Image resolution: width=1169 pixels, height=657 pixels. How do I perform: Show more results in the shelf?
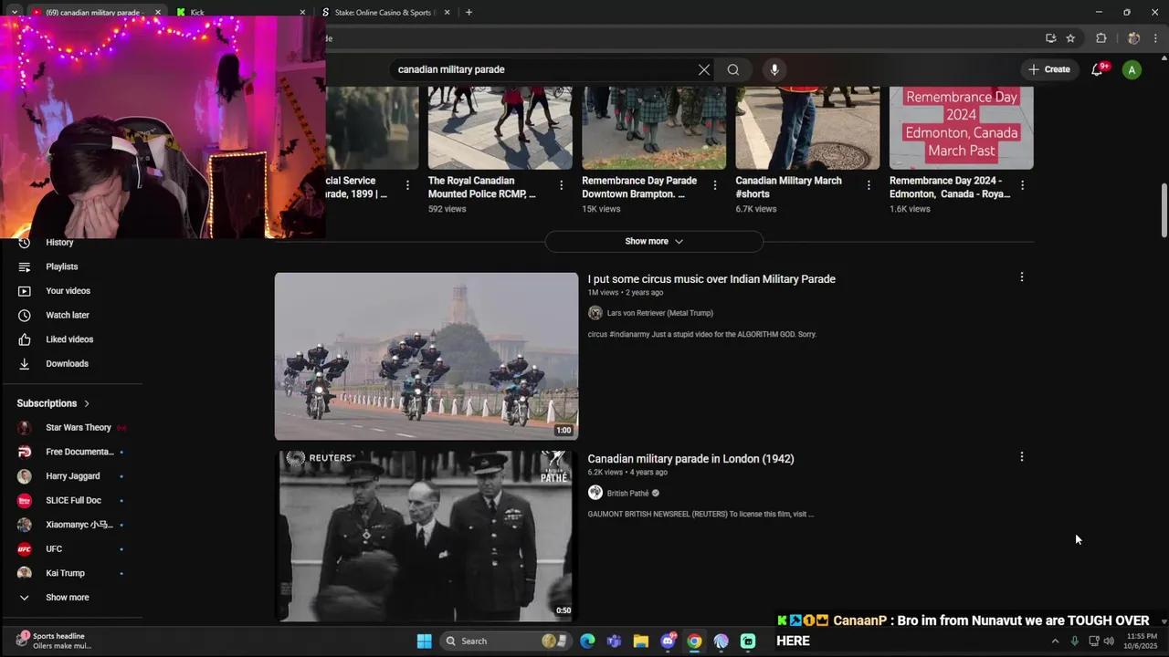[654, 241]
